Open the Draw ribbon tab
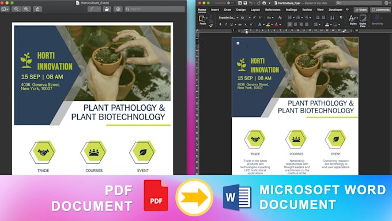The height and width of the screenshot is (221, 392). click(228, 10)
